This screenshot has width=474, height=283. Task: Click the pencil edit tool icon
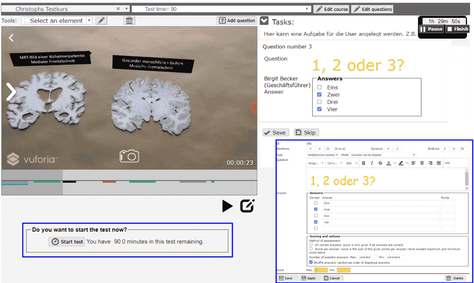tap(101, 20)
